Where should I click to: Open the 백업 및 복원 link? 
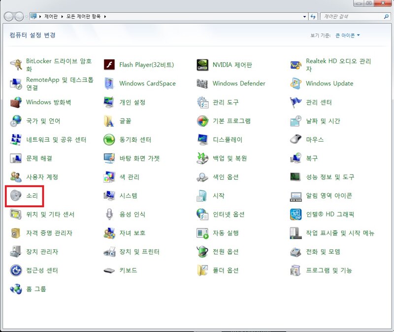230,158
